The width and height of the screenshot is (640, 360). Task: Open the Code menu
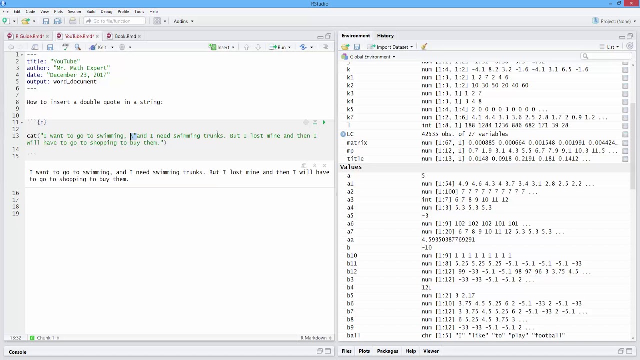click(x=30, y=11)
